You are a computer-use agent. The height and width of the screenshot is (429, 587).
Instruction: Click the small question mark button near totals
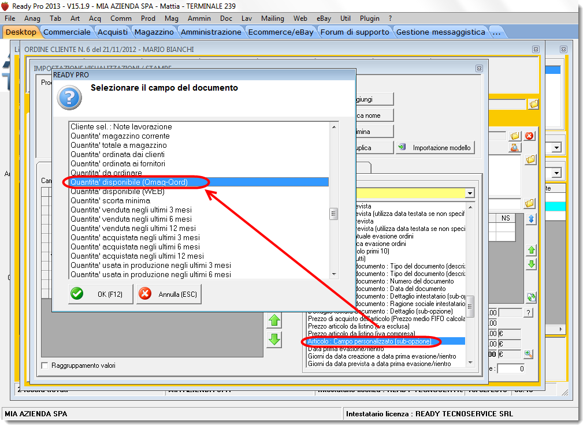tap(528, 313)
